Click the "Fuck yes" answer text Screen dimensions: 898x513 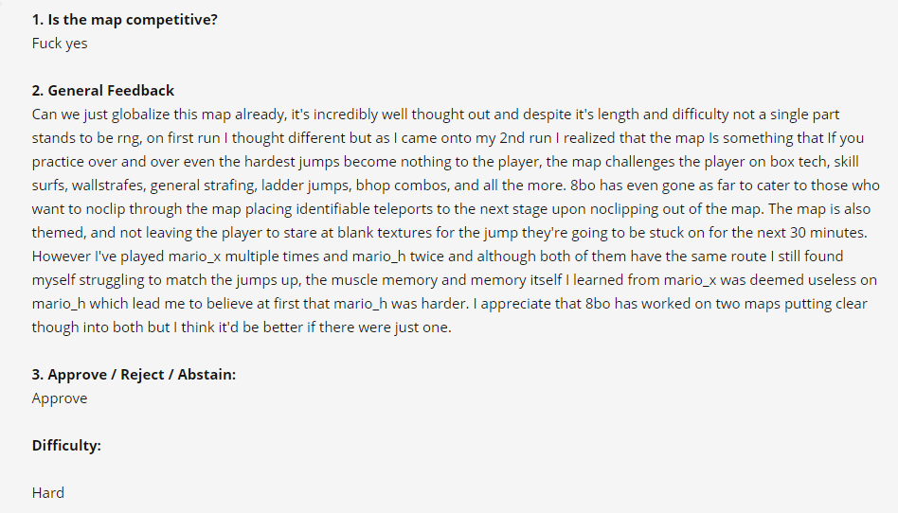point(60,44)
